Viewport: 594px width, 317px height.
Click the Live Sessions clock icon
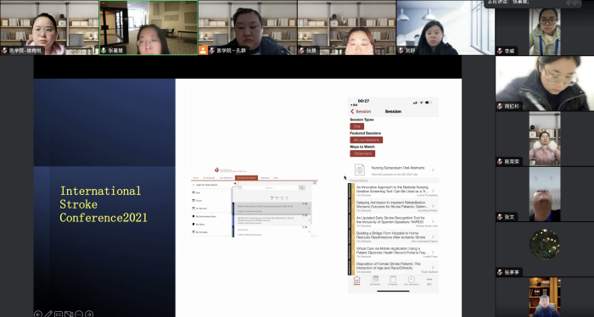pyautogui.click(x=411, y=281)
